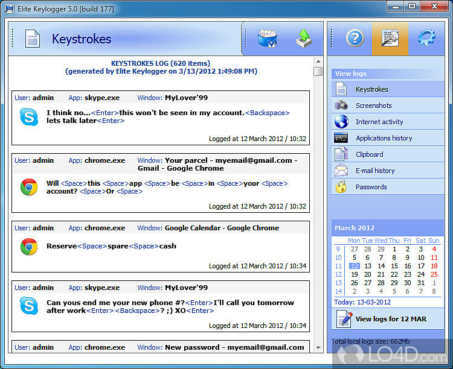Select March 13 in the calendar
The width and height of the screenshot is (453, 369).
[368, 266]
